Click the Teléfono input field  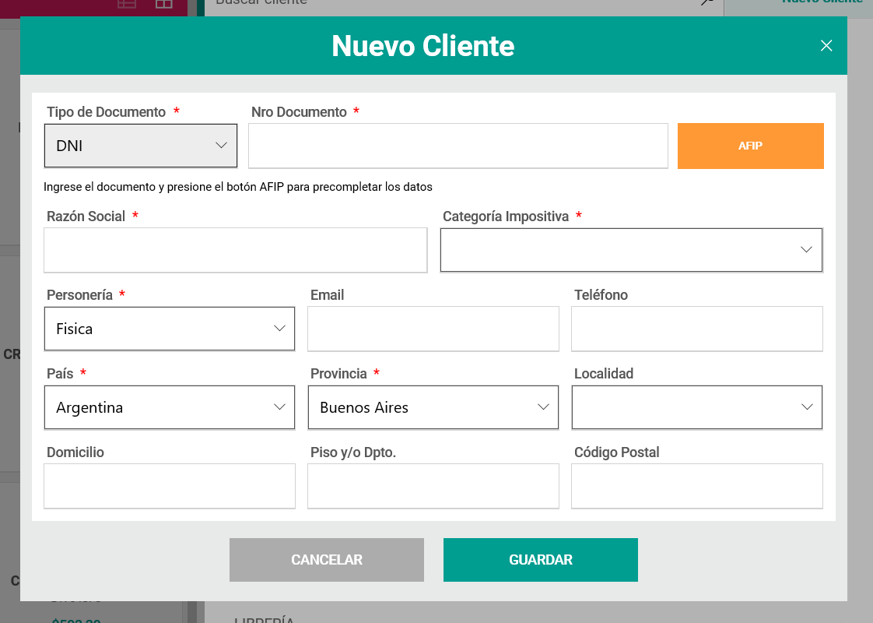click(x=697, y=329)
